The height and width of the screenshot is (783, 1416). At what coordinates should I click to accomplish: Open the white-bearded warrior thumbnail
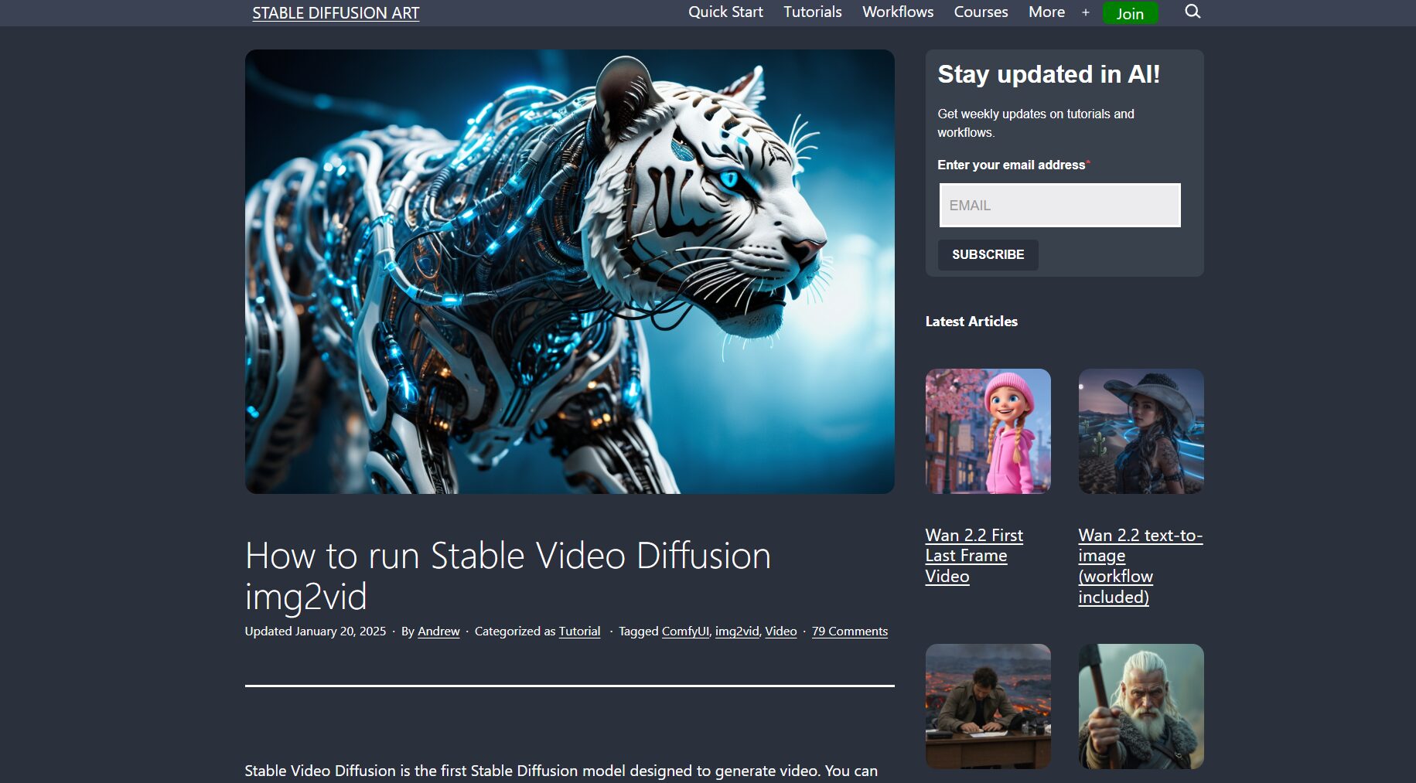(1141, 706)
